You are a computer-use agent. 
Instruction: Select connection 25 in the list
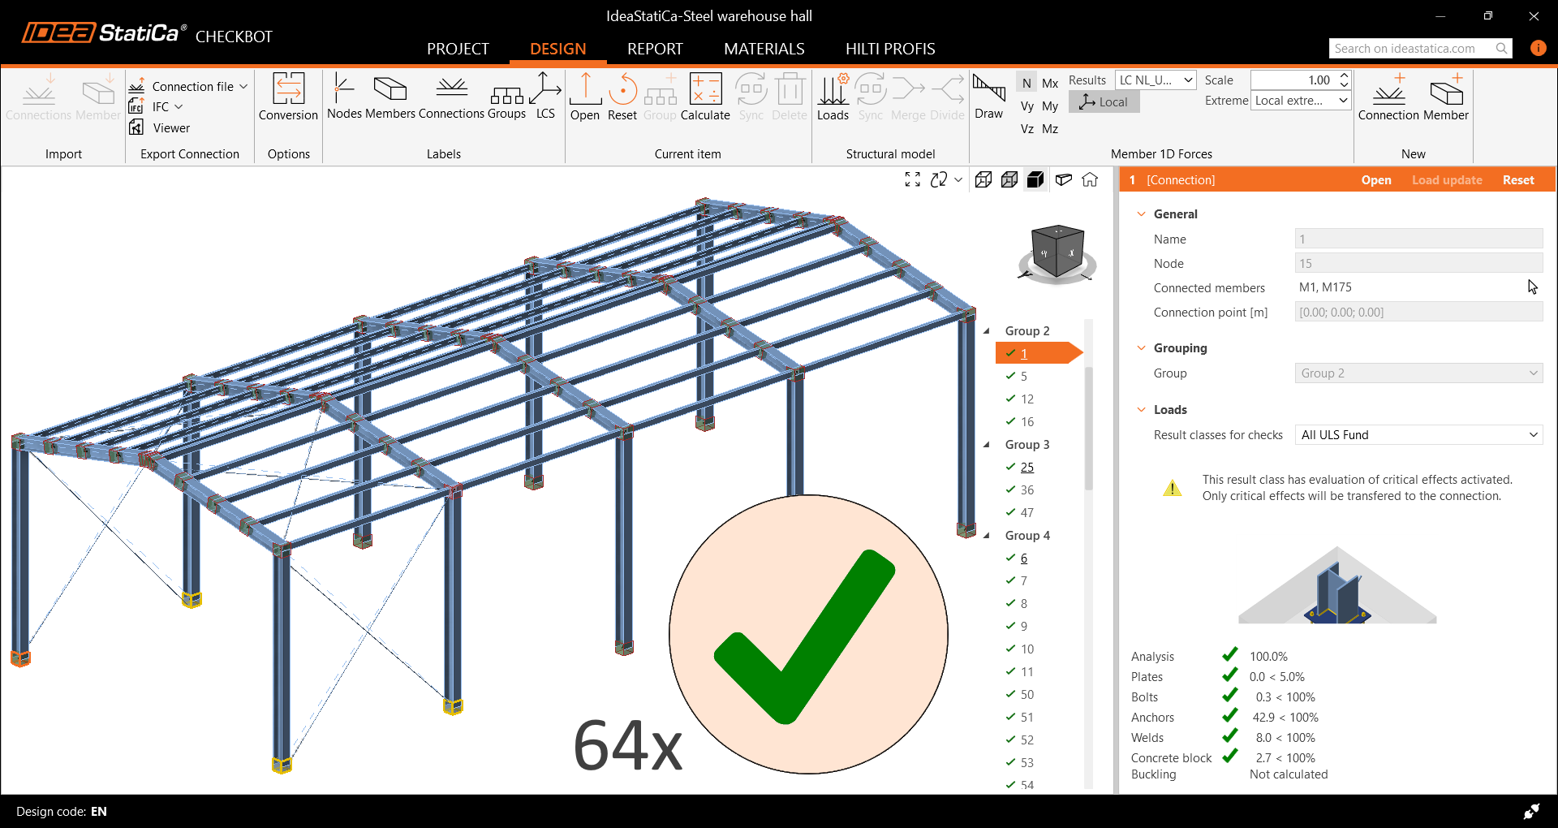pos(1027,468)
